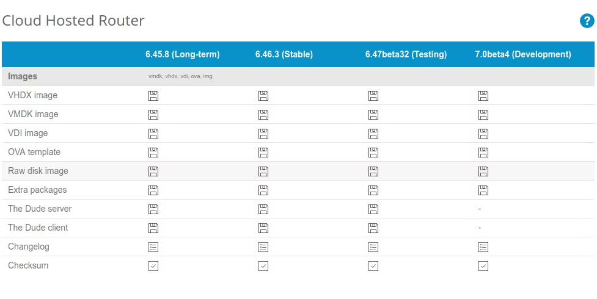597x299 pixels.
Task: Open Changelog for 6.46.3 Stable
Action: (x=263, y=247)
